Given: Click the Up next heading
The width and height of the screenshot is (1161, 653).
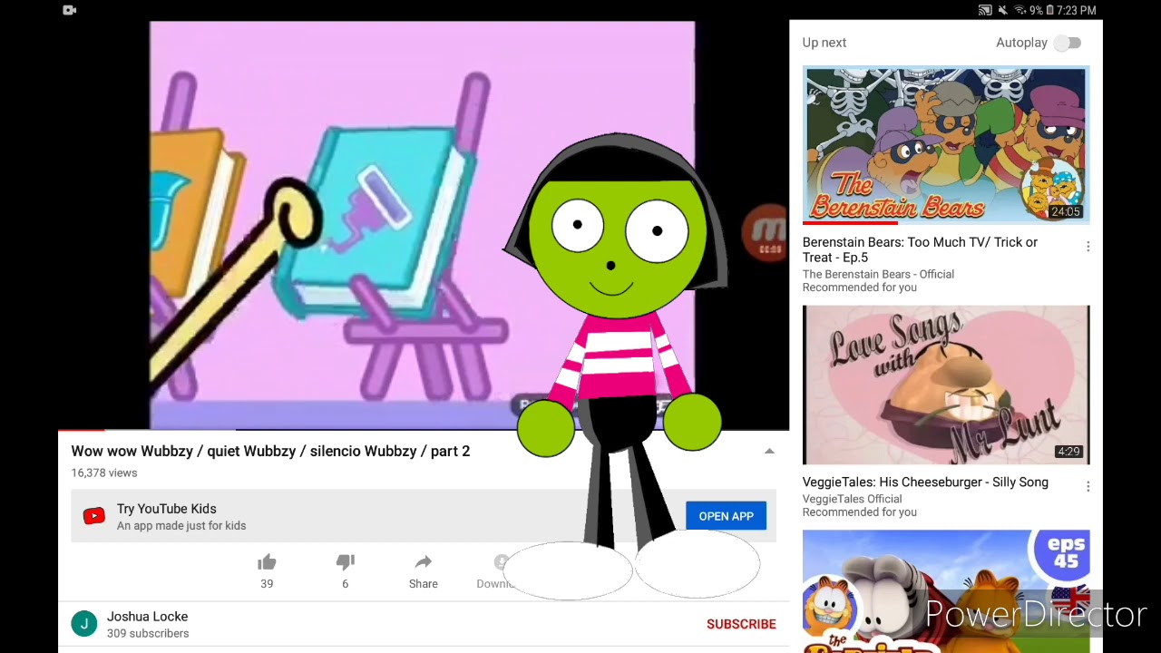Looking at the screenshot, I should [x=824, y=43].
